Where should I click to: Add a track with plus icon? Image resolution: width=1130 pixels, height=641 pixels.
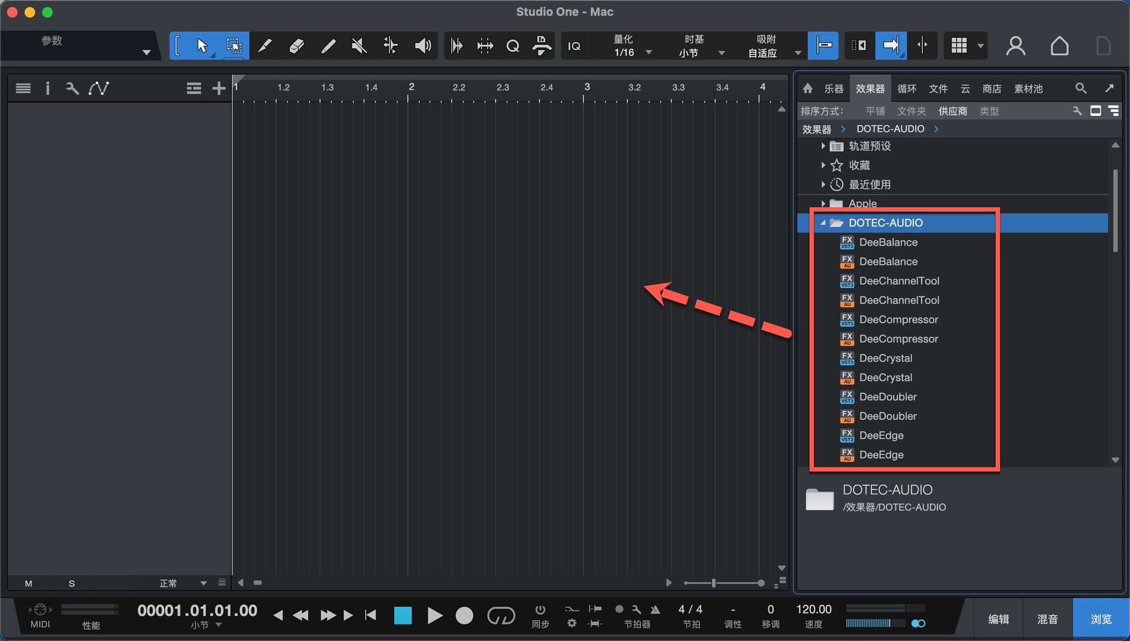[x=219, y=88]
